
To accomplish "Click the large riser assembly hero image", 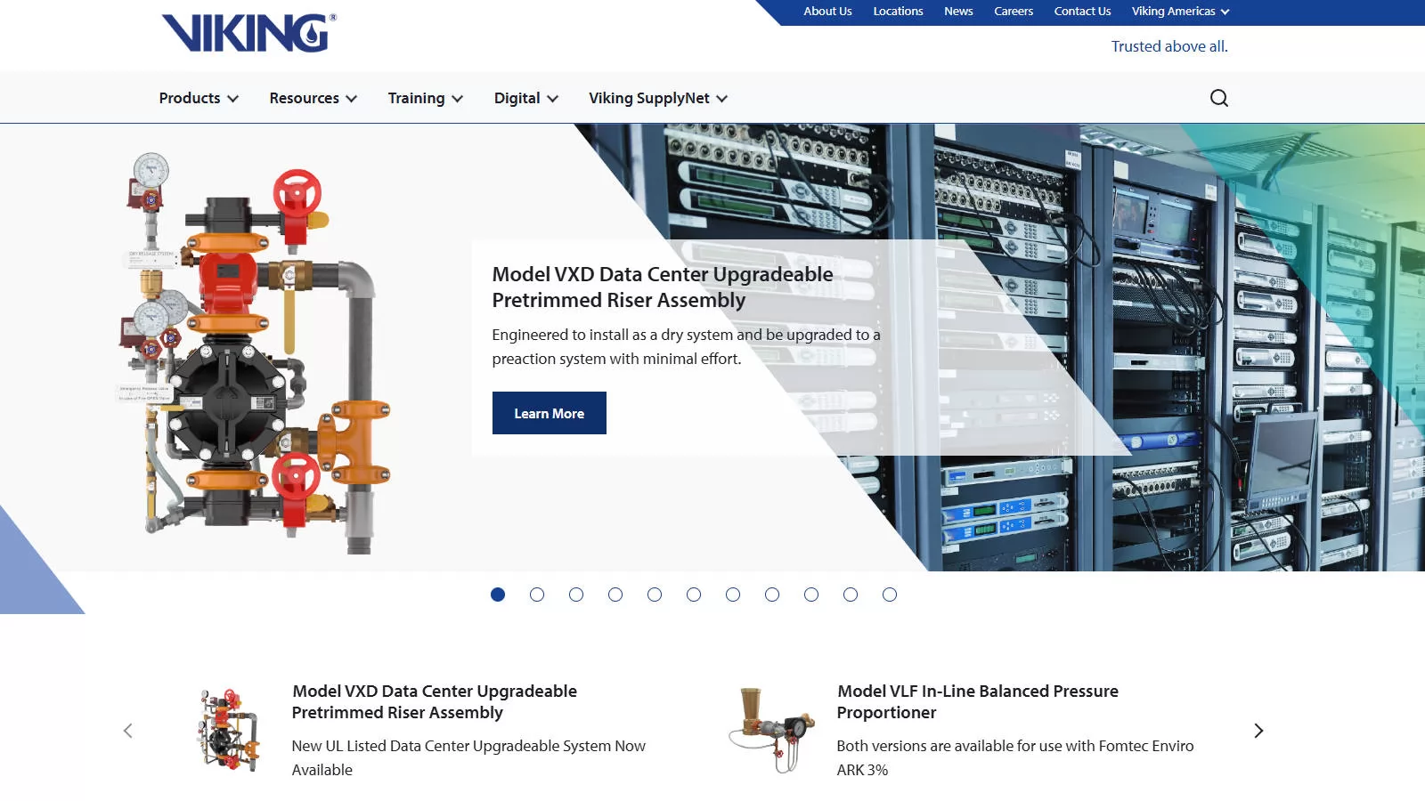I will [x=256, y=356].
